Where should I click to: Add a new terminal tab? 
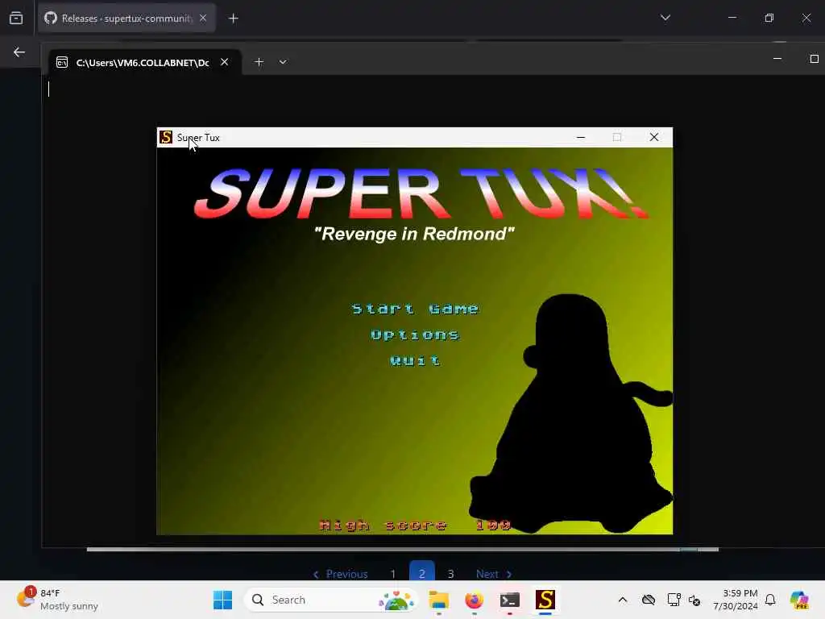(259, 62)
